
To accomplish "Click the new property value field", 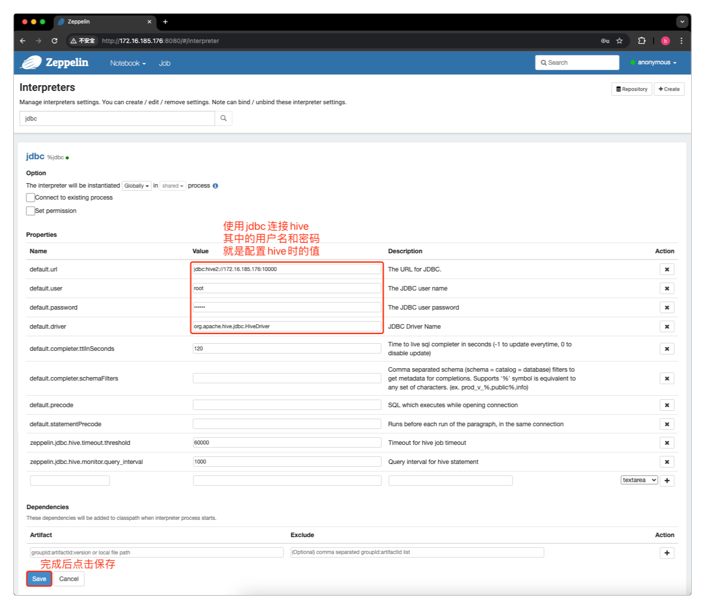I will click(287, 480).
